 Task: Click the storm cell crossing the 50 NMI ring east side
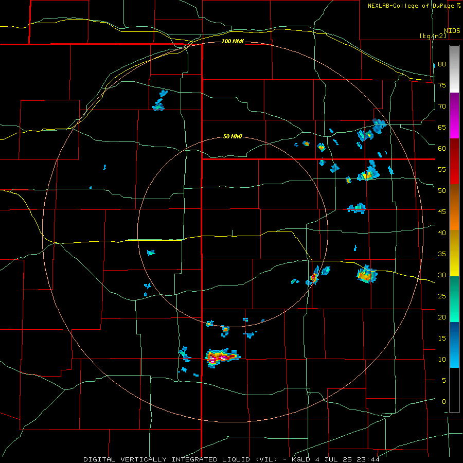click(314, 276)
